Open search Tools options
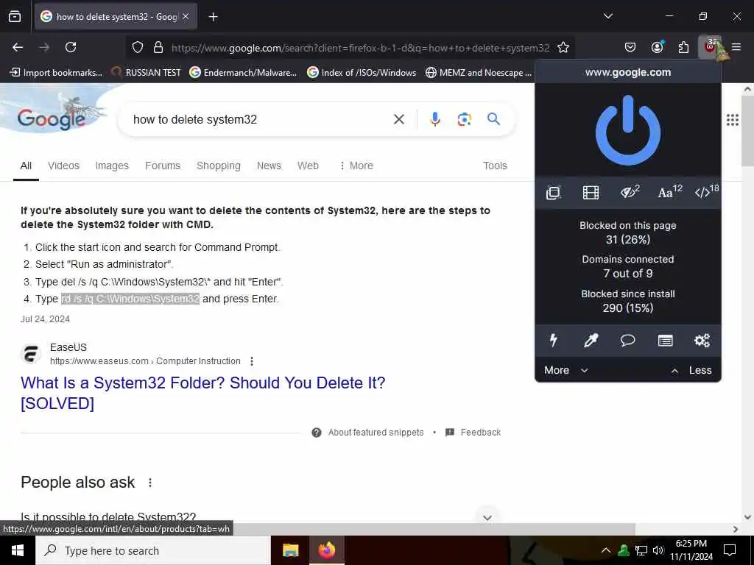 pyautogui.click(x=495, y=166)
